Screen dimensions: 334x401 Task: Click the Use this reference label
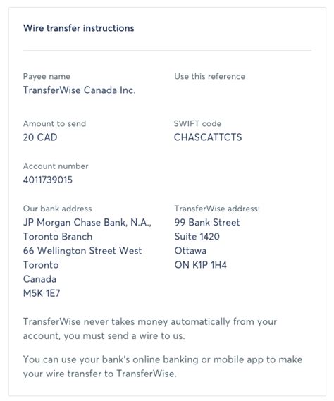[210, 76]
